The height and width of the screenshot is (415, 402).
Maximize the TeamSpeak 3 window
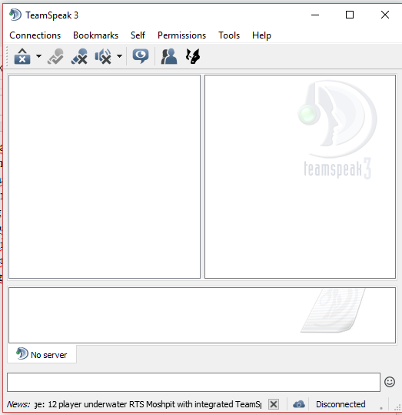point(350,15)
